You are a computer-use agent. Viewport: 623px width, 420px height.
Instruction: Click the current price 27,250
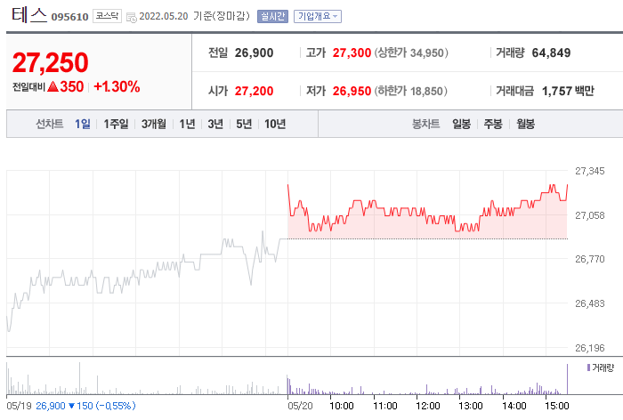pyautogui.click(x=50, y=63)
